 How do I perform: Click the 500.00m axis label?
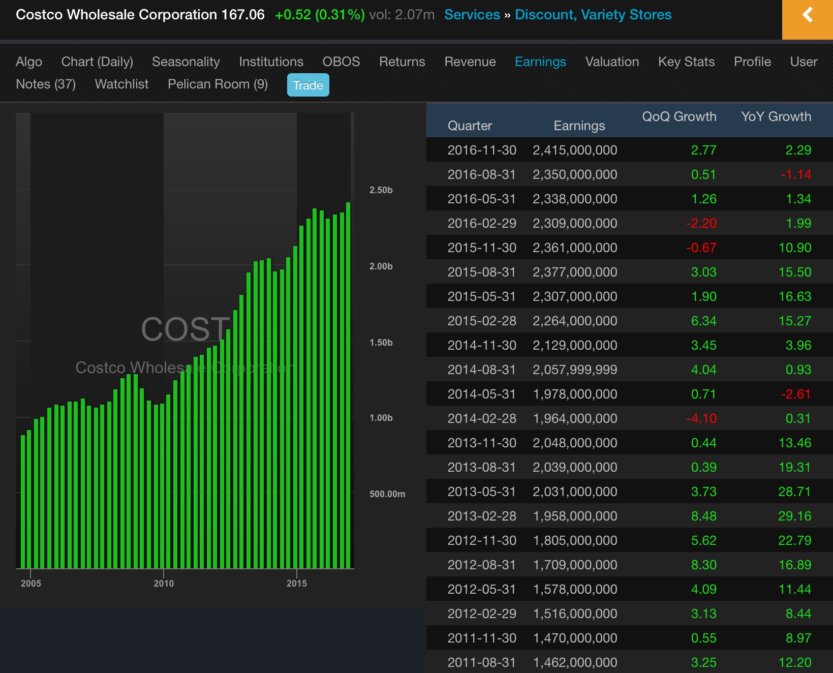[x=387, y=494]
